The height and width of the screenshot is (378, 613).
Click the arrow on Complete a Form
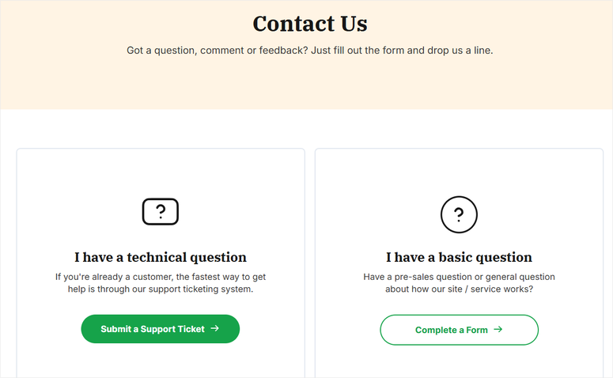click(x=498, y=330)
